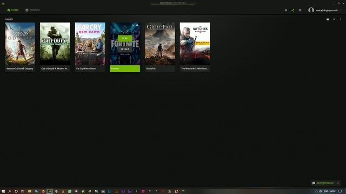Select the Far Cry New Dawn cover
Viewport: 346px width, 194px height.
(x=90, y=44)
